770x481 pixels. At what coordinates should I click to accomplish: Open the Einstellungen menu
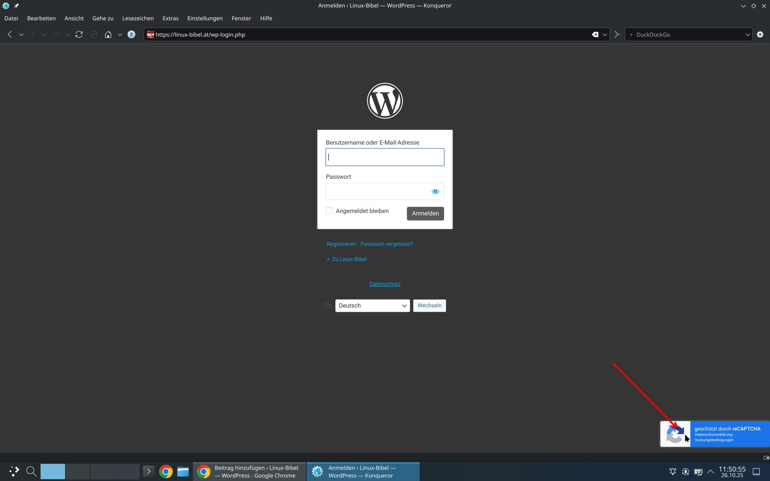[205, 18]
